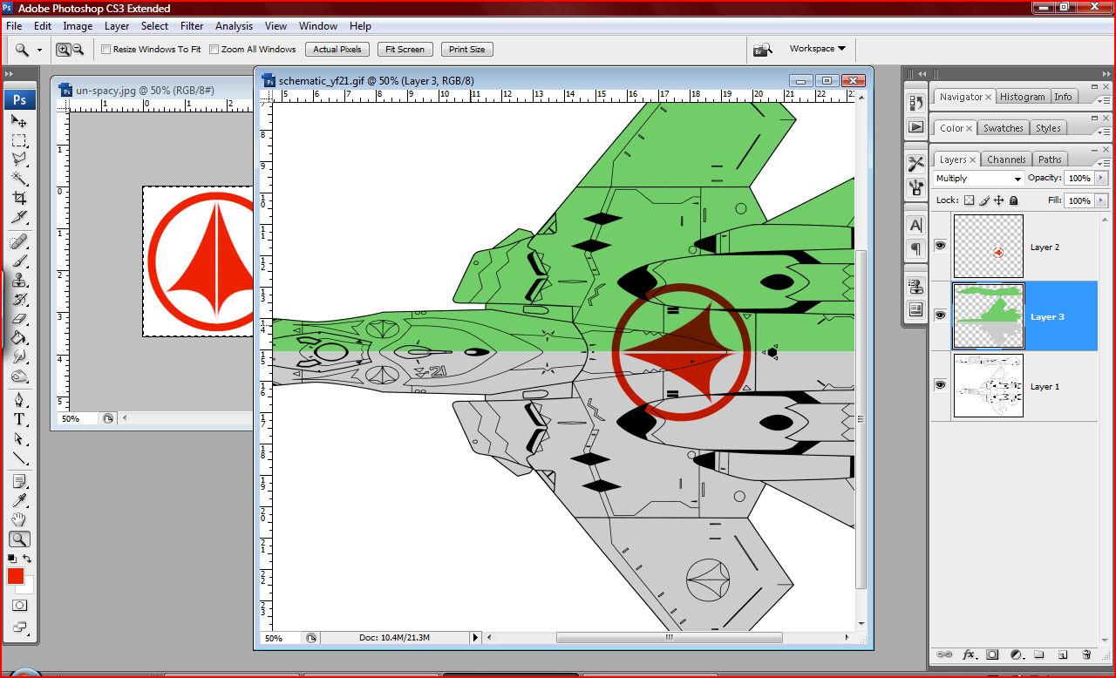Create a new group in Layers panel

(x=1039, y=654)
